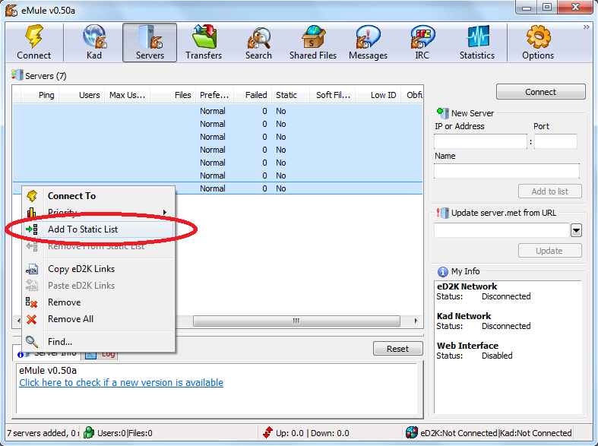The height and width of the screenshot is (446, 598).
Task: Open the Statistics page
Action: pyautogui.click(x=476, y=42)
